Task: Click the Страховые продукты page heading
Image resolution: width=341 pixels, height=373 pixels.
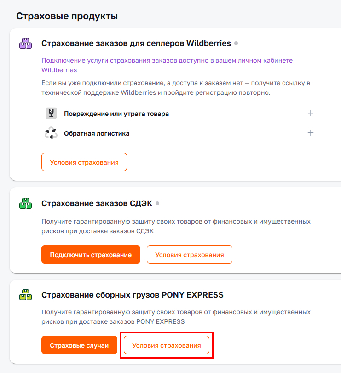Action: (x=67, y=15)
